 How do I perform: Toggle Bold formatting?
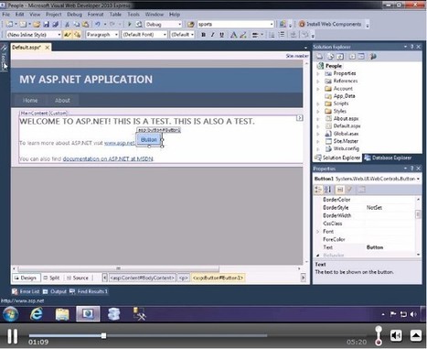[203, 35]
